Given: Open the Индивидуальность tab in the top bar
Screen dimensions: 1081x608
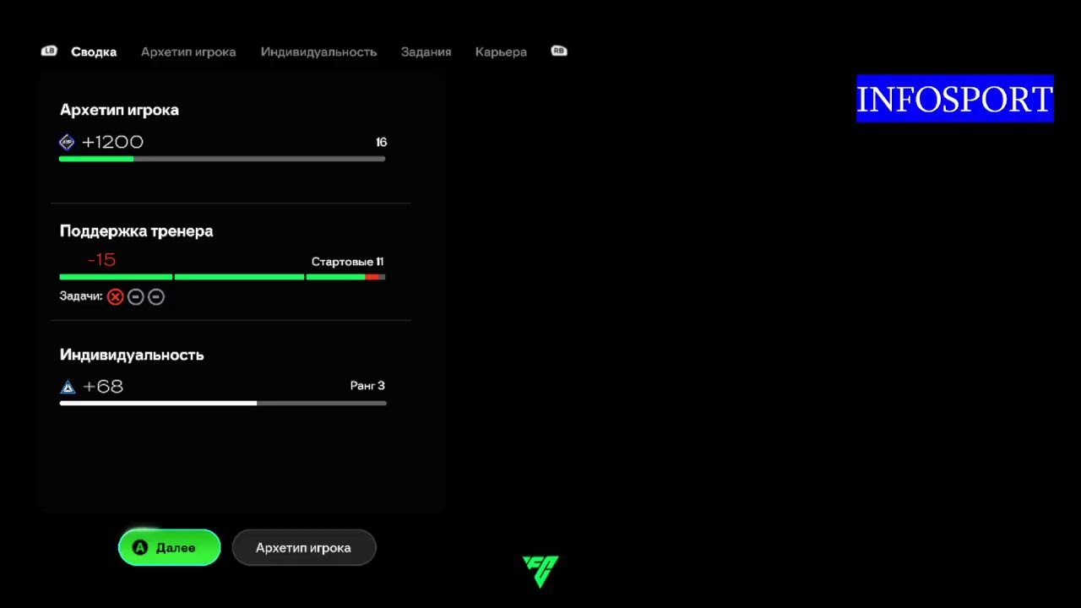Looking at the screenshot, I should [x=318, y=52].
